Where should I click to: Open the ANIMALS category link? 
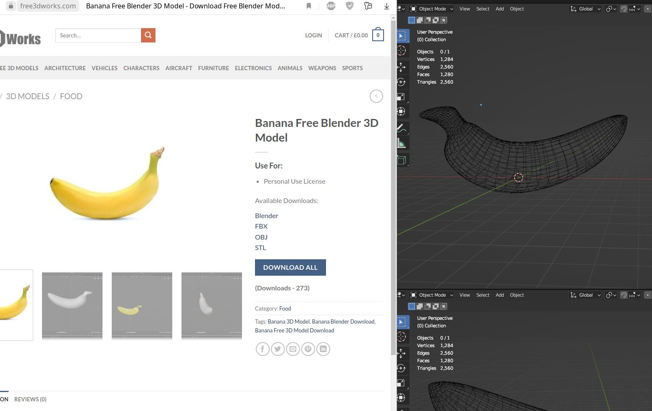tap(290, 68)
